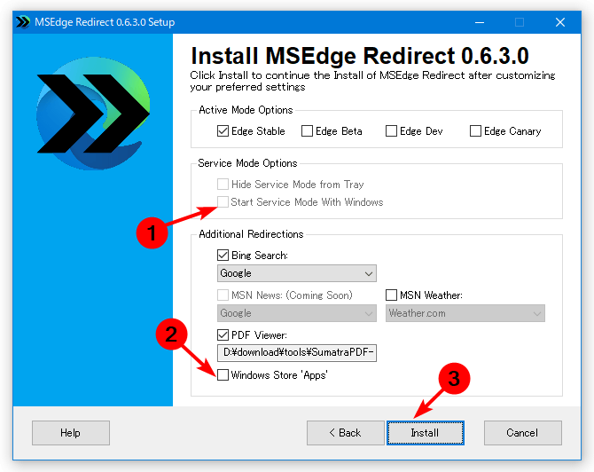594x472 pixels.
Task: Click the 'Service Mode Options' group label
Action: pos(247,163)
